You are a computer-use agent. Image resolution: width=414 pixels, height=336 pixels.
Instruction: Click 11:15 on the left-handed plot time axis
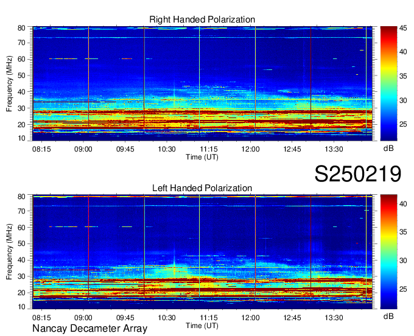pos(209,317)
